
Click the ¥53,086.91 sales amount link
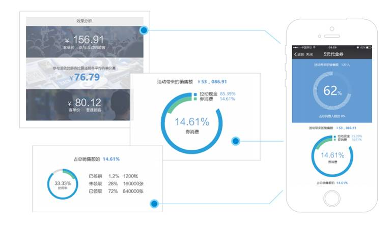pos(212,82)
